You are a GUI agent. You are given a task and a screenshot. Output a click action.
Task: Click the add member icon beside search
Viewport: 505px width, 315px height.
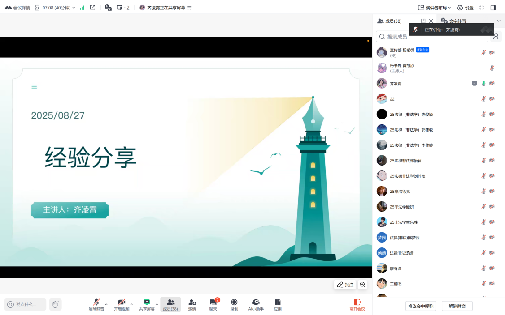click(x=496, y=37)
